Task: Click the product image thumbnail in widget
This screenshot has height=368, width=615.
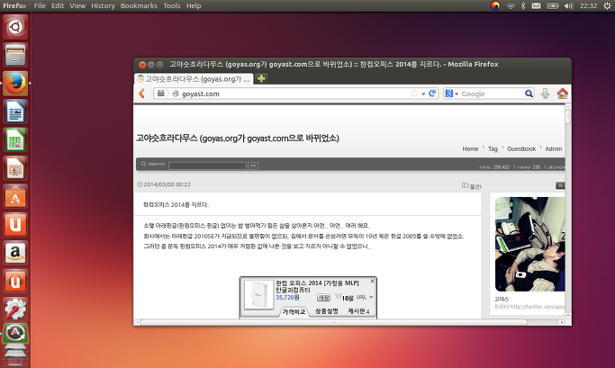Action: coord(258,295)
